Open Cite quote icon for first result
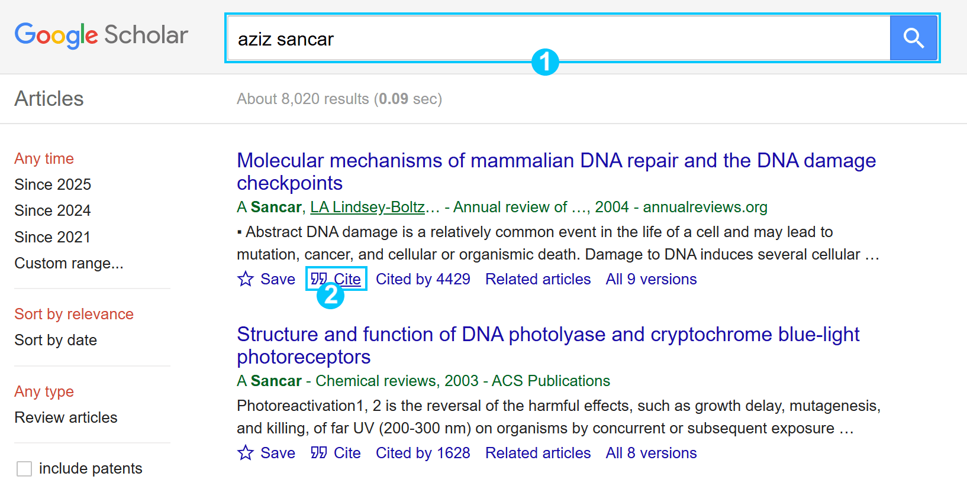Screen dimensions: 967x486 click(x=319, y=278)
